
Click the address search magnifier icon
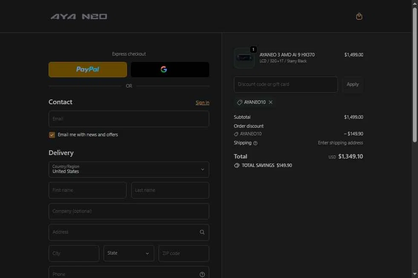coord(202,232)
